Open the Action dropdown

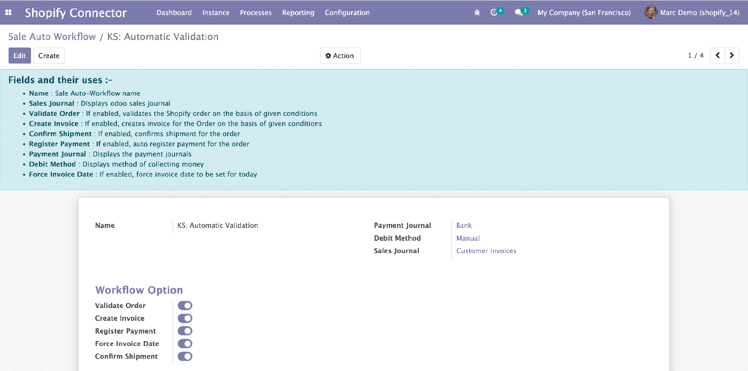click(x=340, y=56)
